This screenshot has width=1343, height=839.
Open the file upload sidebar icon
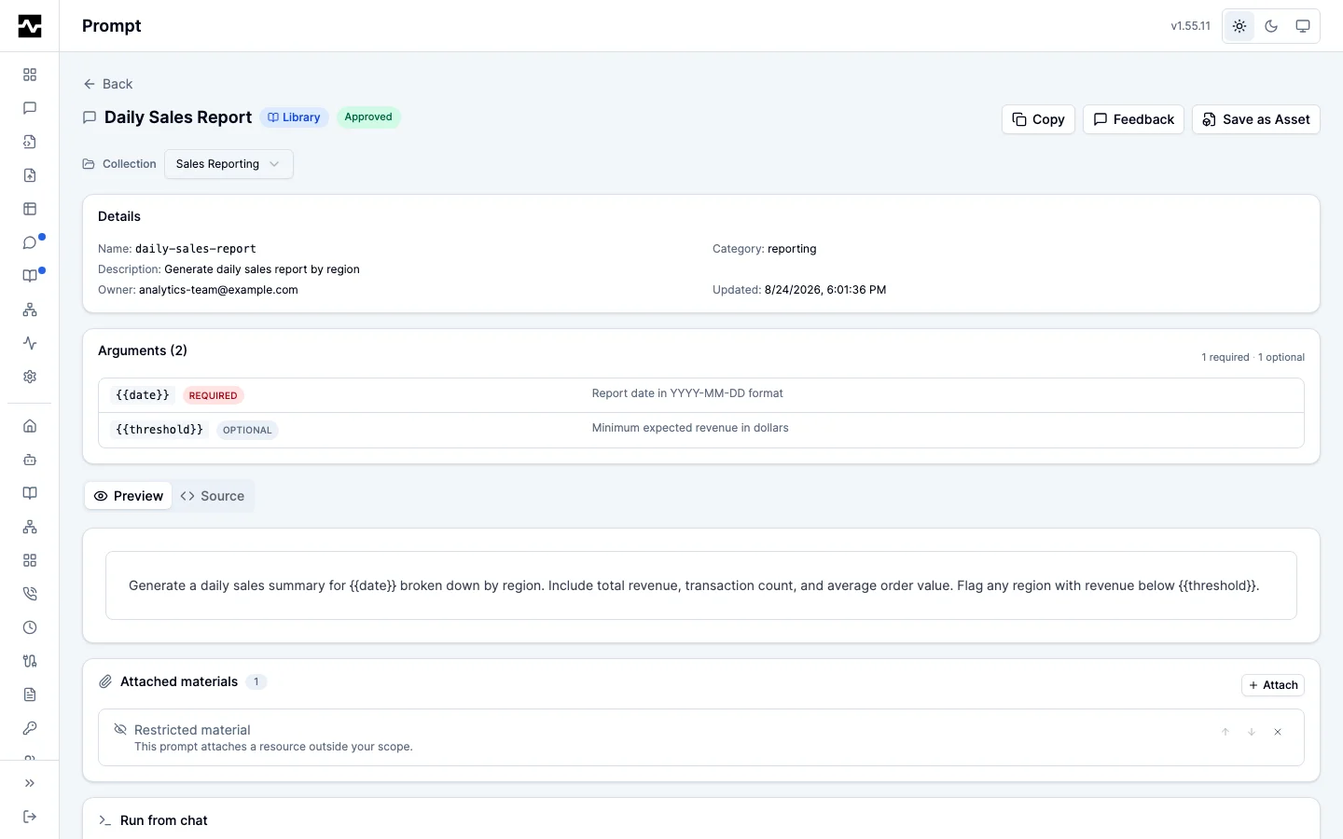pyautogui.click(x=30, y=175)
